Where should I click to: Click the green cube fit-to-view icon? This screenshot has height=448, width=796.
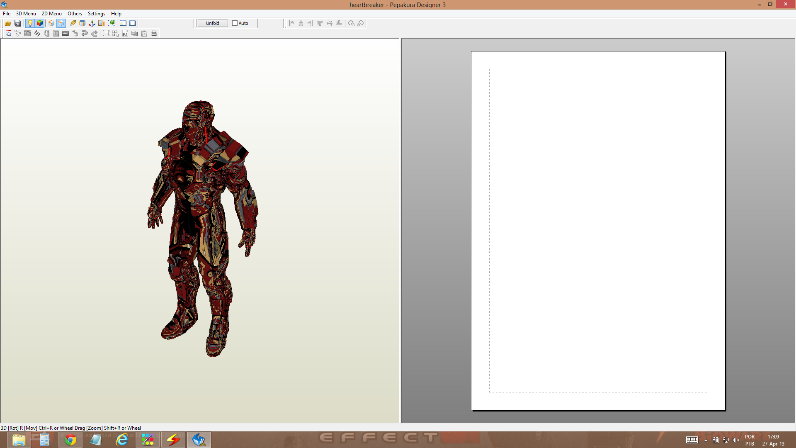tap(111, 23)
